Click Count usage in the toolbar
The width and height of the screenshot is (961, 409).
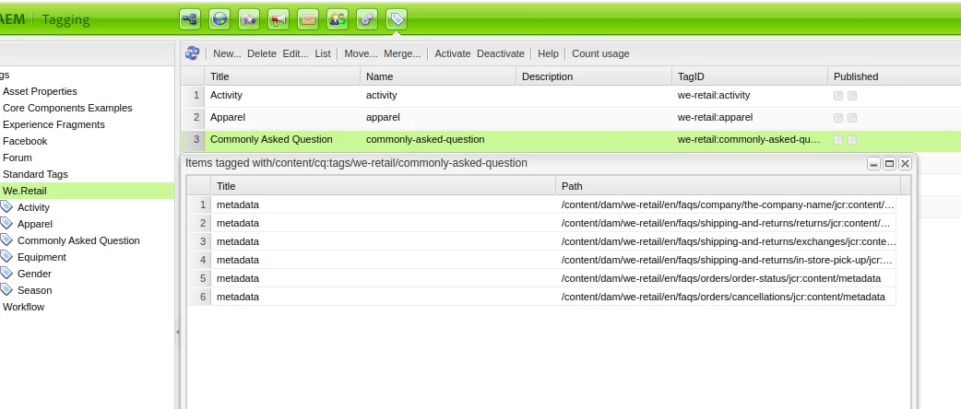pos(600,53)
